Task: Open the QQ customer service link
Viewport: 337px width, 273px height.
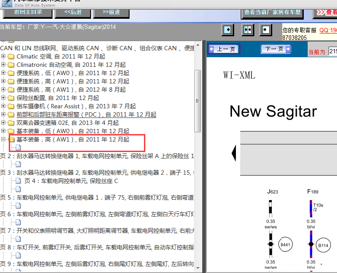Action: click(x=328, y=30)
